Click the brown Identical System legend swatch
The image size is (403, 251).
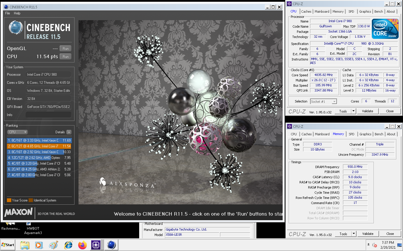point(31,200)
